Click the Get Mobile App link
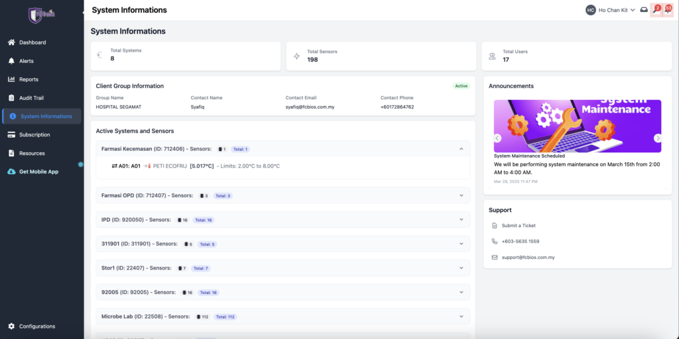 38,171
